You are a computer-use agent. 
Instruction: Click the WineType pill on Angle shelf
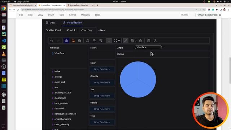pyautogui.click(x=148, y=47)
